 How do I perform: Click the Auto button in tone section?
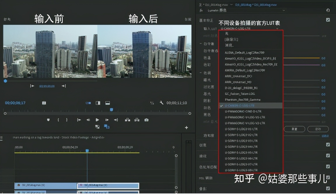318,129
